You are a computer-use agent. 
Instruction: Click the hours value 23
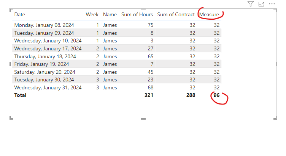coord(151,80)
